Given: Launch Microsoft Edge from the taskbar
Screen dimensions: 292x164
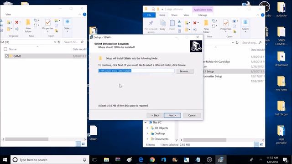Looking at the screenshot, I should pos(141,160).
